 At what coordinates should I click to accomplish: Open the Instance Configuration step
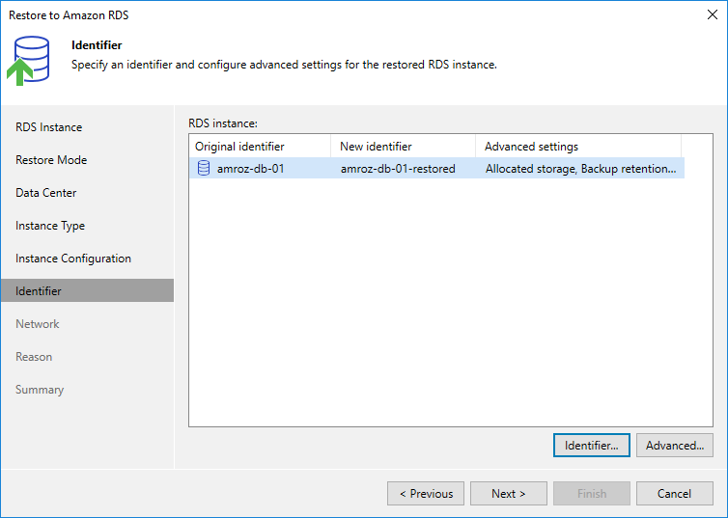[73, 259]
